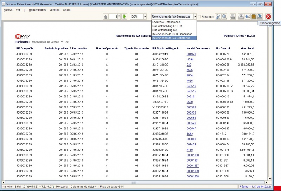
Task: Open document link 000559
Action: [x=191, y=118]
